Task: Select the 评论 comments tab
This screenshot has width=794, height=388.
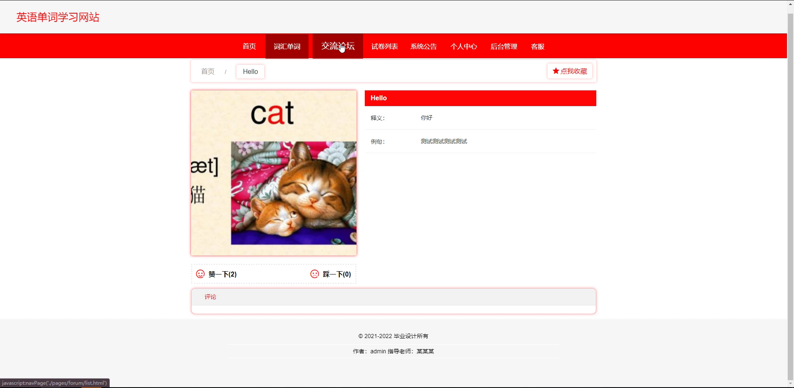Action: coord(210,297)
